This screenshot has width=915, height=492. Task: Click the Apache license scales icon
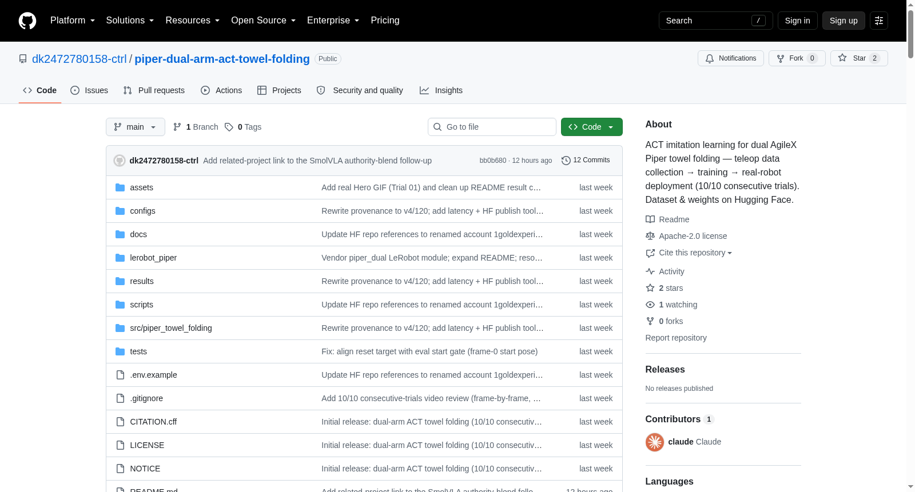click(650, 236)
